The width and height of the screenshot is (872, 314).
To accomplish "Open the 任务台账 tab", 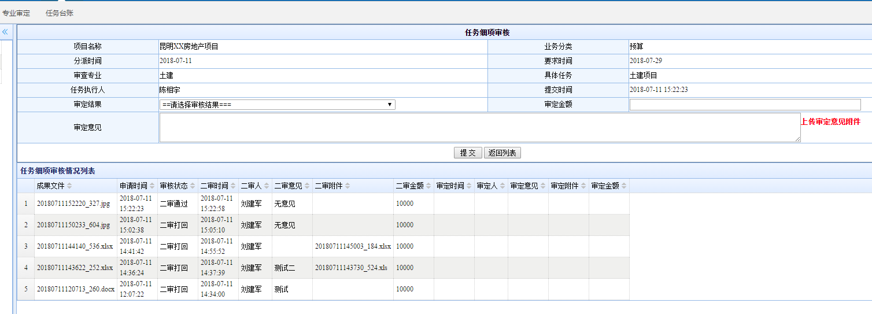I will click(x=60, y=13).
